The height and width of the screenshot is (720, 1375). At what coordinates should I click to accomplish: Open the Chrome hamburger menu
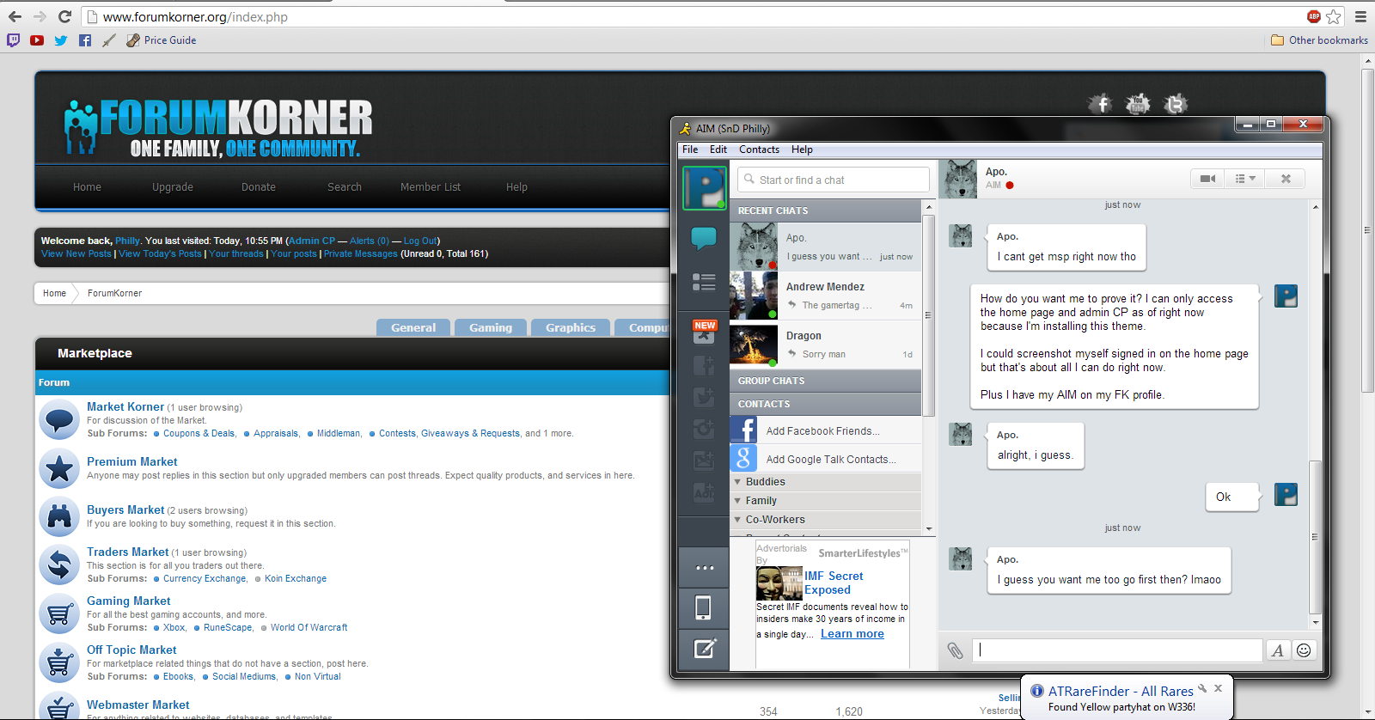tap(1361, 16)
